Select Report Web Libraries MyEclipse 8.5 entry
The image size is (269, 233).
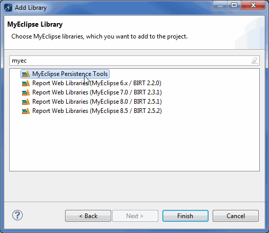[x=97, y=111]
